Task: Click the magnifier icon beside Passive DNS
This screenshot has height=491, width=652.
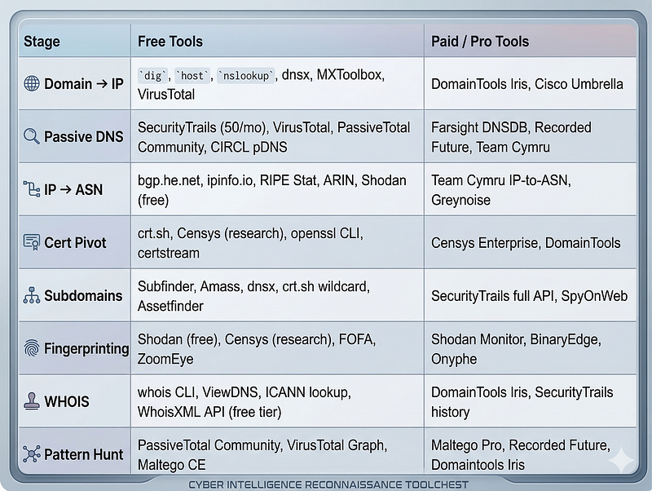Action: point(32,136)
